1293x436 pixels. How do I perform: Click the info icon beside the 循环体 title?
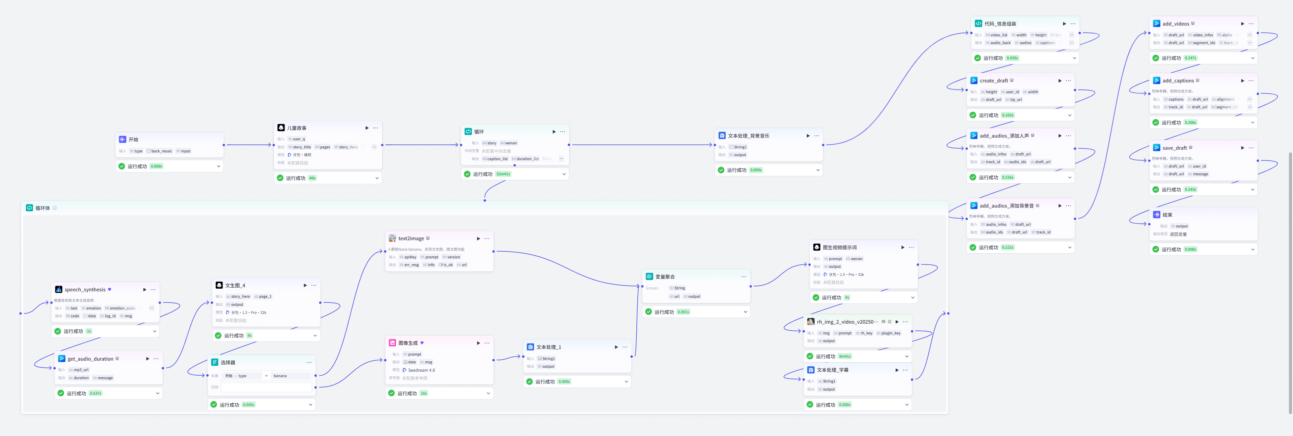[x=55, y=208]
